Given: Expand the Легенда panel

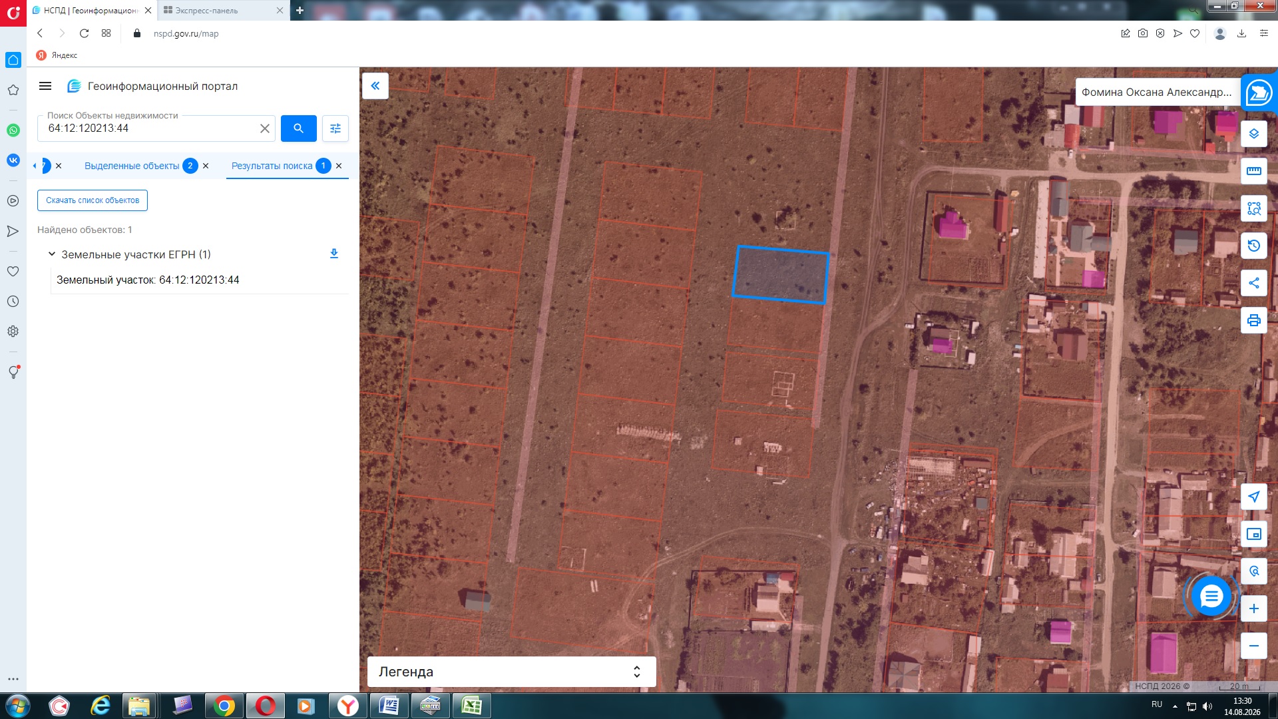Looking at the screenshot, I should click(x=511, y=672).
